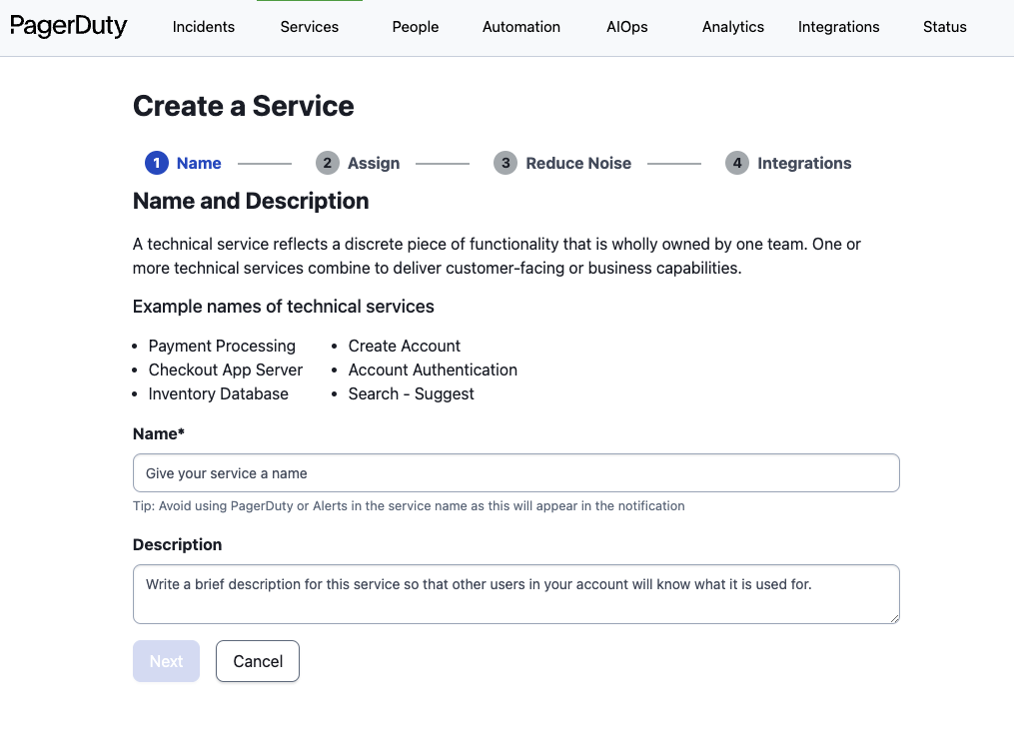Click the PagerDuty logo
This screenshot has height=744, width=1014.
pos(69,27)
